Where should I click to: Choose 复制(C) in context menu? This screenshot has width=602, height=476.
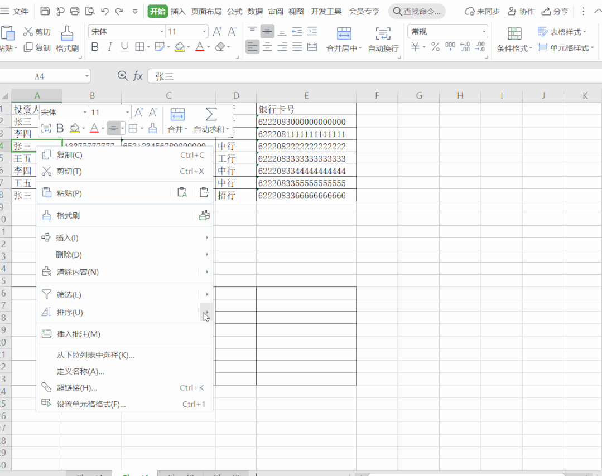coord(124,155)
